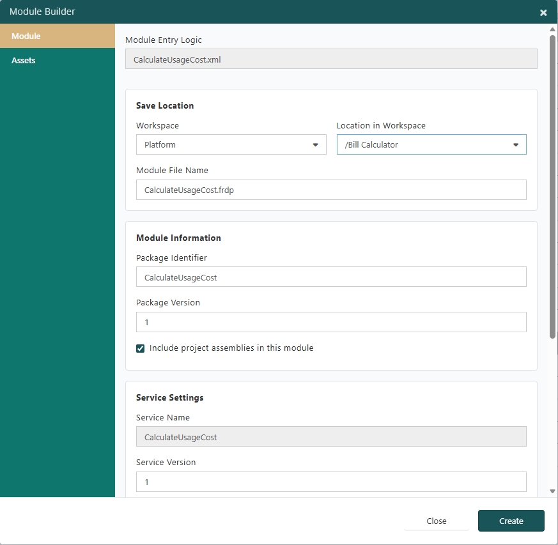Edit the Package Identifier field
Screen dimensions: 558x545
[331, 277]
